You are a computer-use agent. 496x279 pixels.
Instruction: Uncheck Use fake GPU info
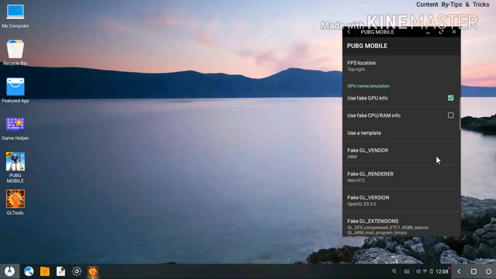451,98
